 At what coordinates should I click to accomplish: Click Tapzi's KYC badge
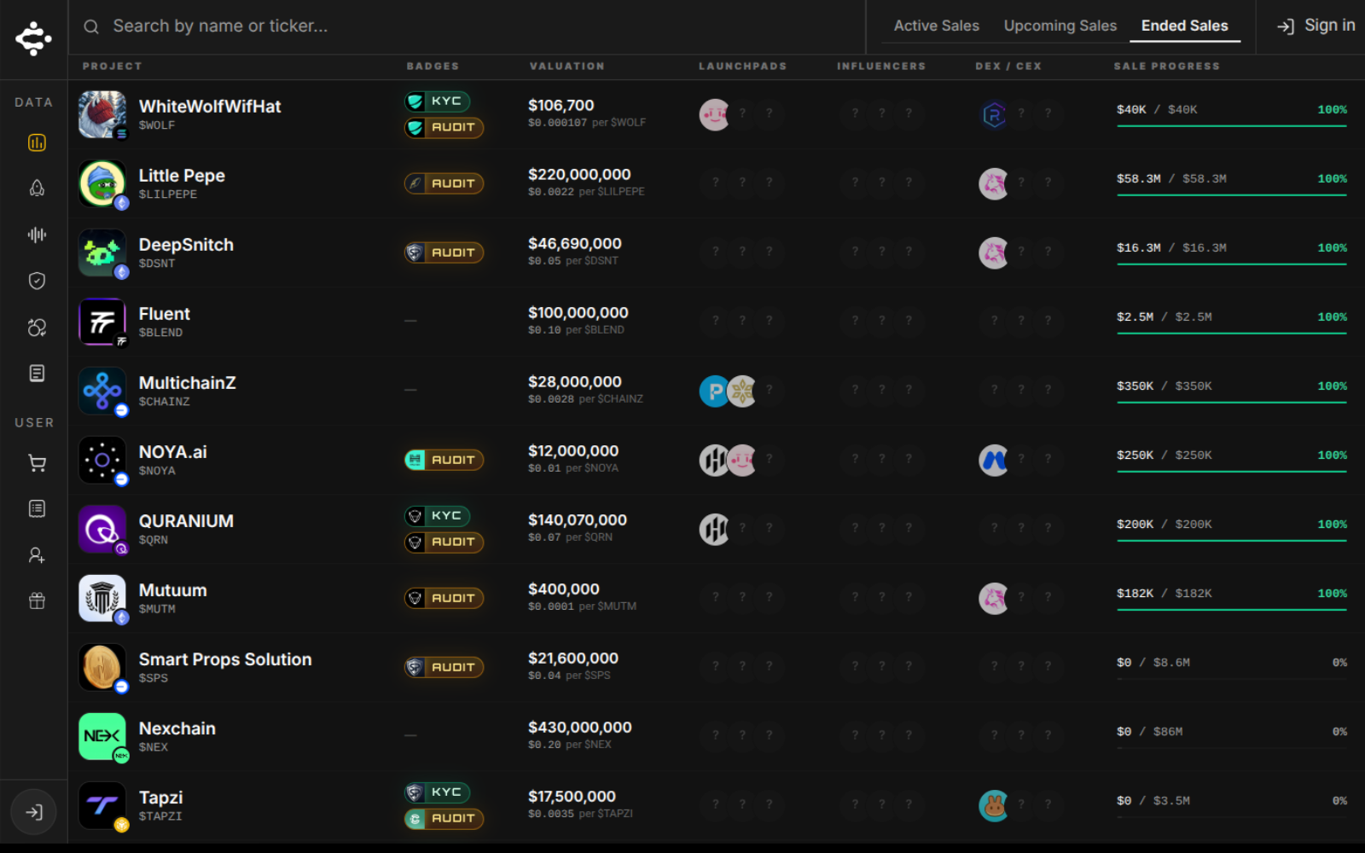pos(437,792)
